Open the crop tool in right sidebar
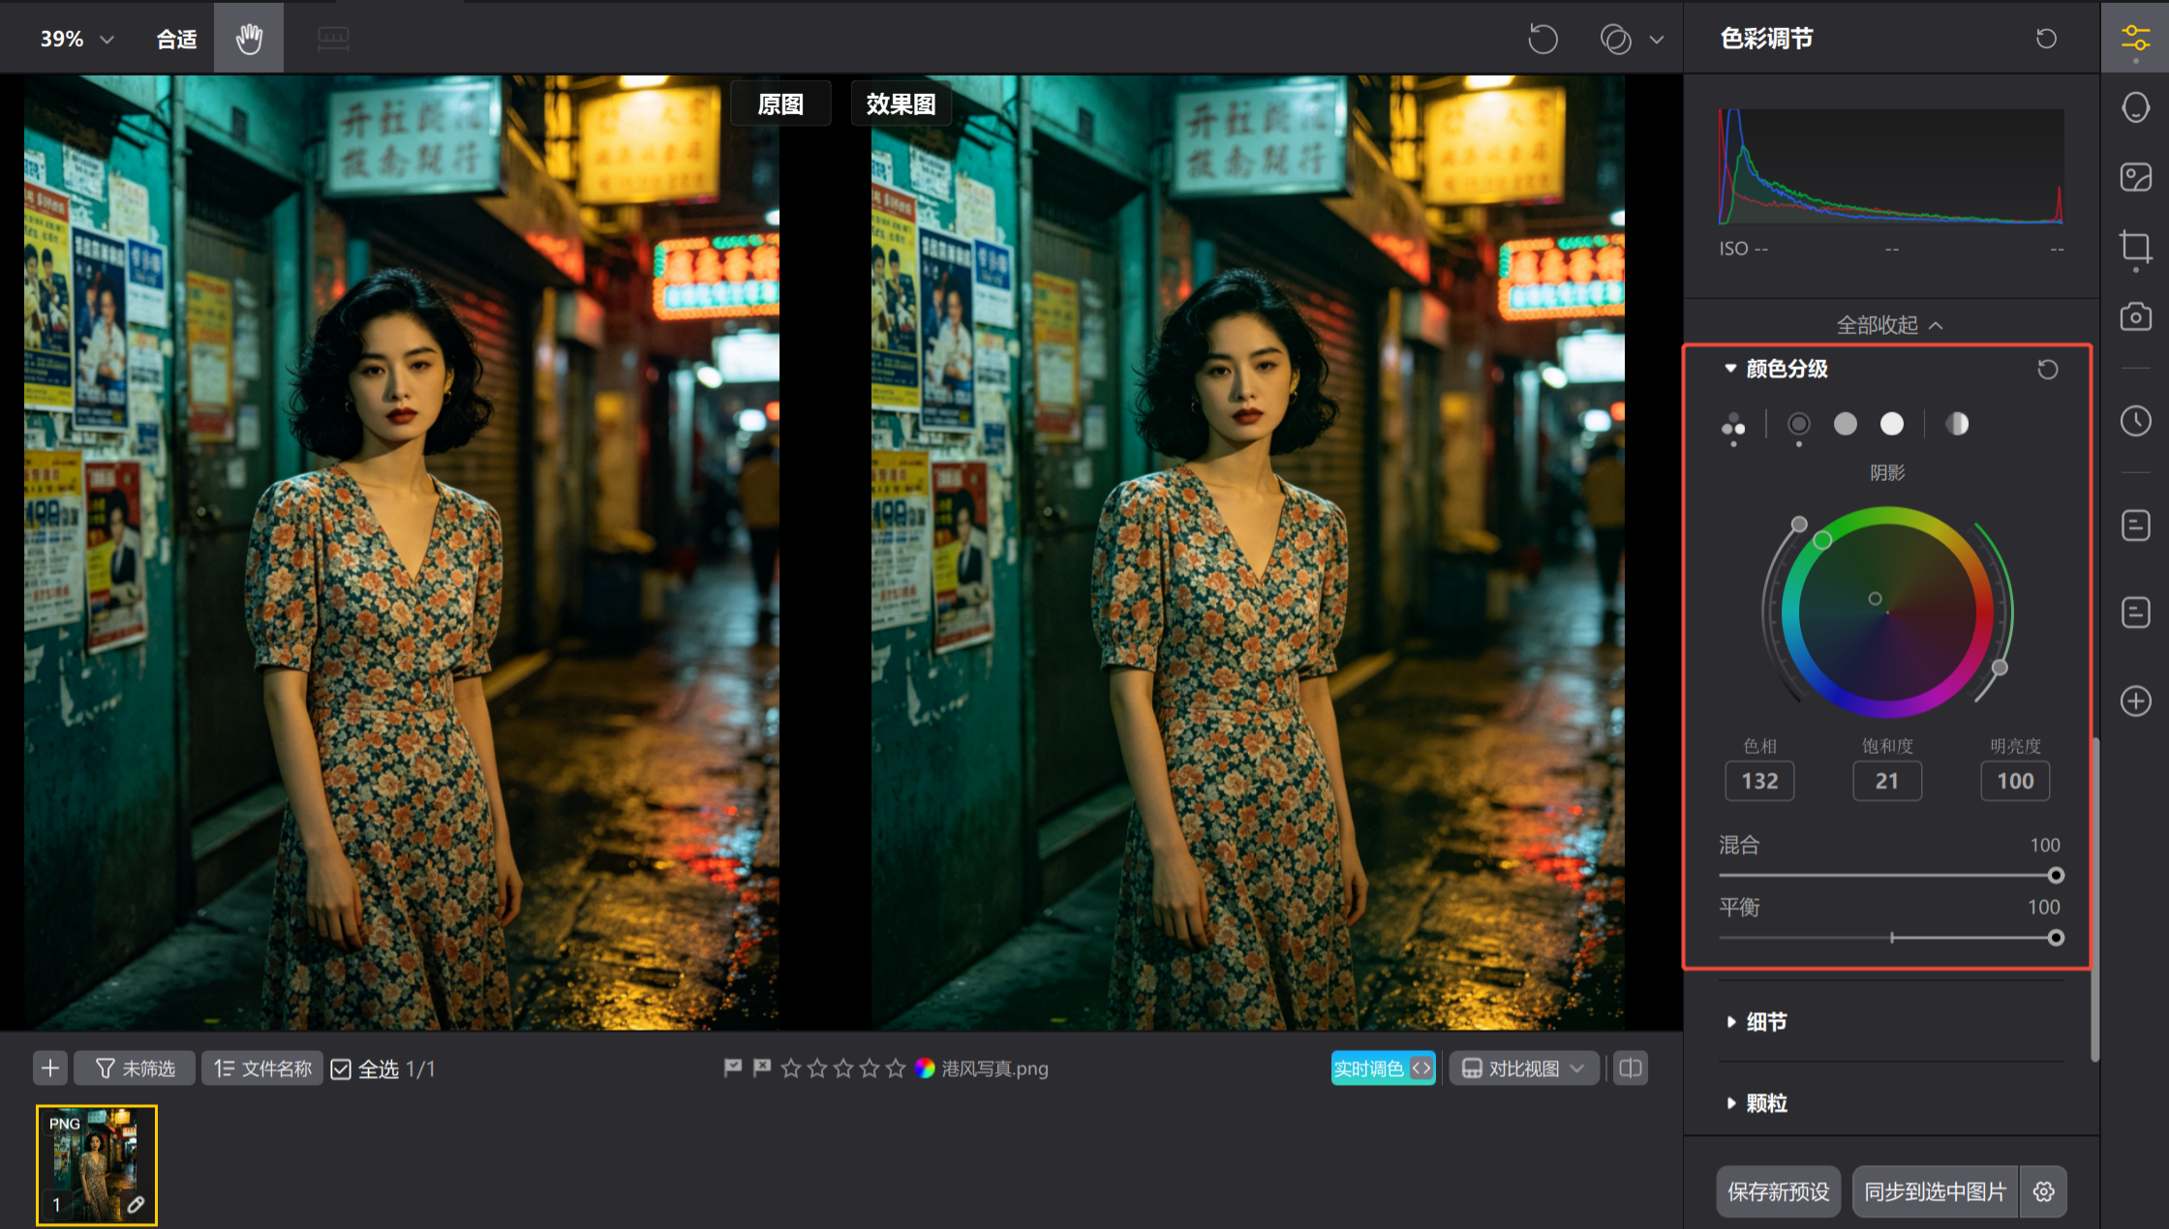2169x1229 pixels. coord(2135,247)
